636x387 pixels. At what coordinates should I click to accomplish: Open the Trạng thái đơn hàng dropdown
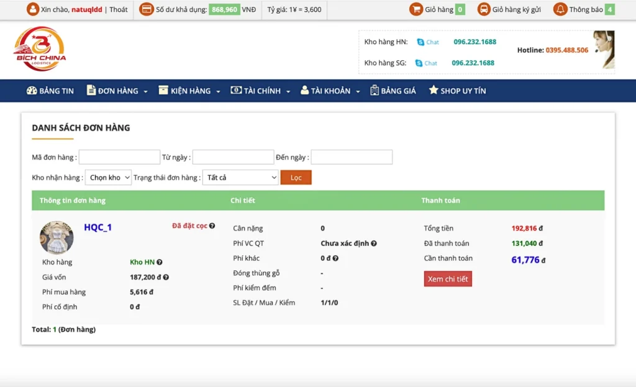coord(240,178)
